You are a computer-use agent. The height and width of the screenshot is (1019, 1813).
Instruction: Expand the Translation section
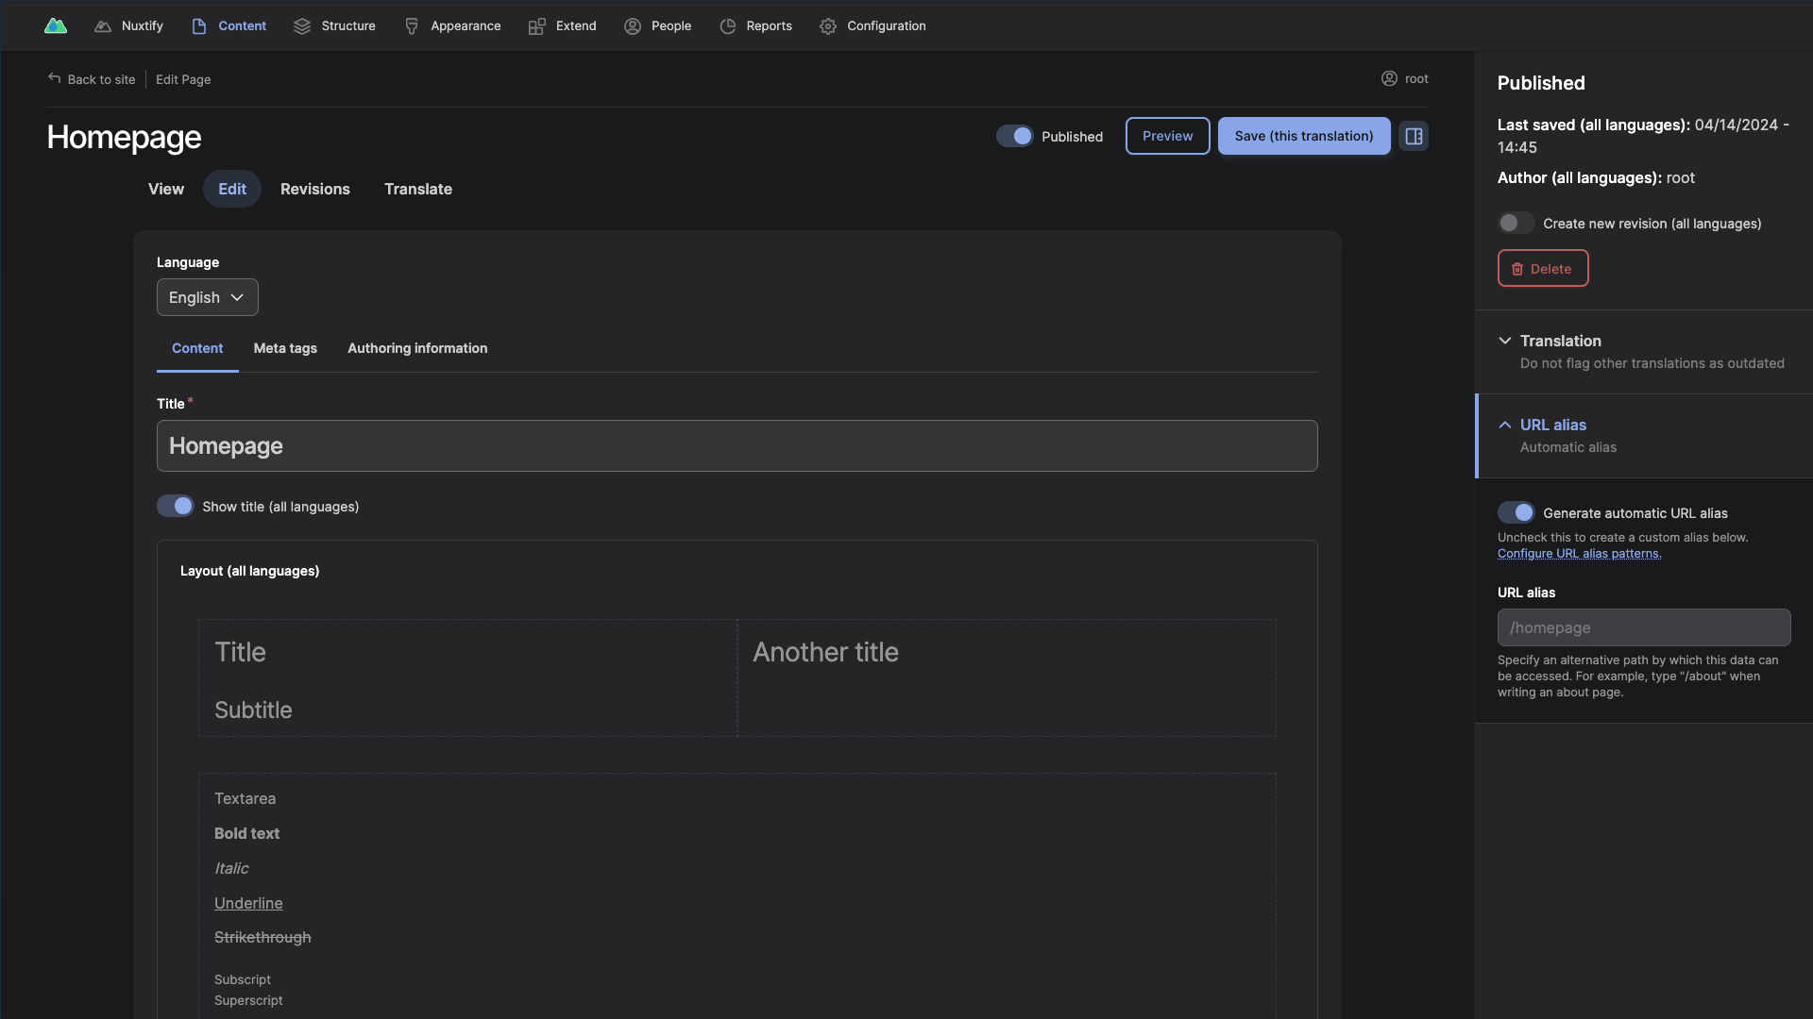point(1505,340)
